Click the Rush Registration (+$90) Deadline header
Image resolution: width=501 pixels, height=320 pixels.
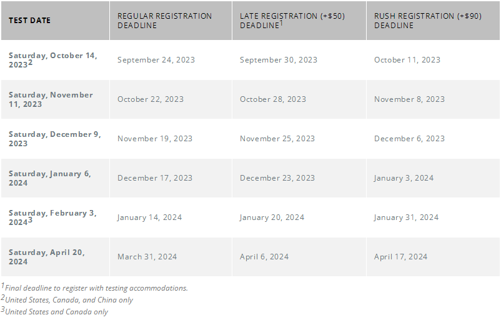427,21
